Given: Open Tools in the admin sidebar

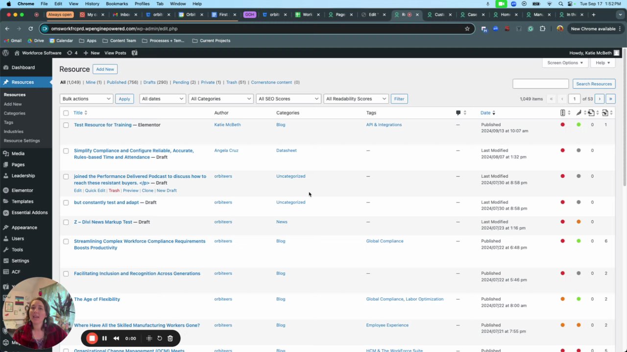Looking at the screenshot, I should click(x=17, y=250).
